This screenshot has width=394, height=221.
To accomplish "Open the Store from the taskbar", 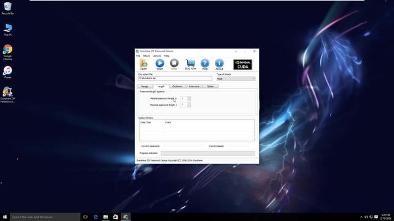I will tap(115, 217).
